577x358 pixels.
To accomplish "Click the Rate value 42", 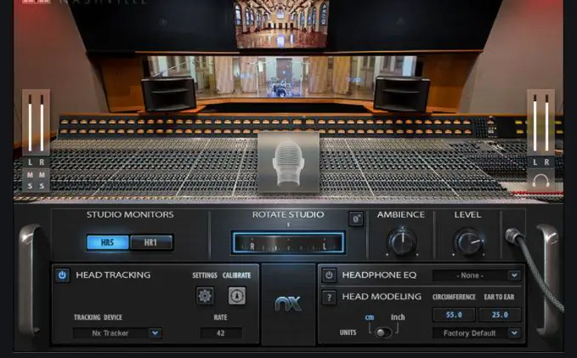I will [x=221, y=333].
